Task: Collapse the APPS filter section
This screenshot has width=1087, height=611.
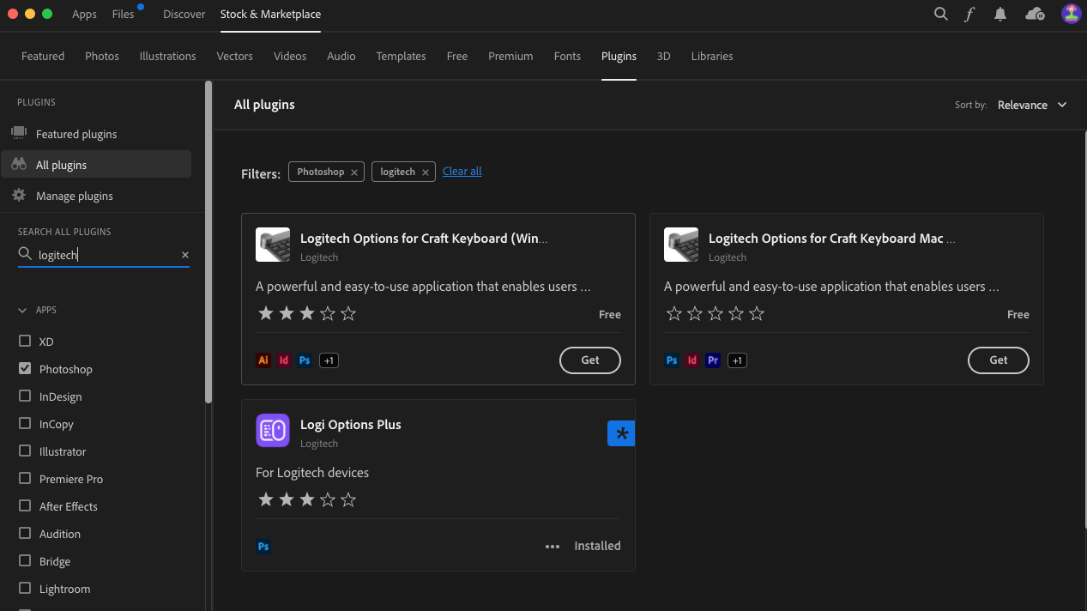Action: click(x=21, y=310)
